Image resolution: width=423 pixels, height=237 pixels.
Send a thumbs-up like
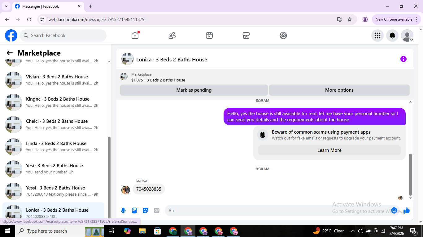[407, 210]
